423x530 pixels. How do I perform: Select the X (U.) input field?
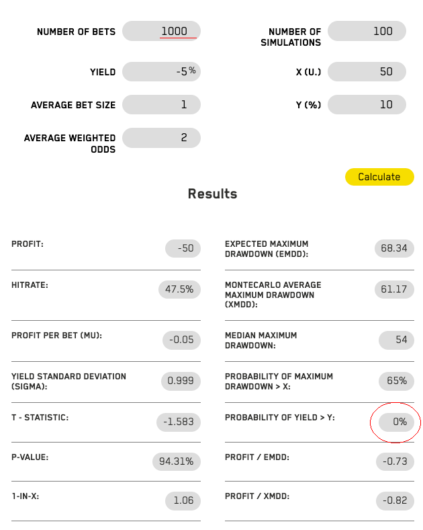coord(367,71)
